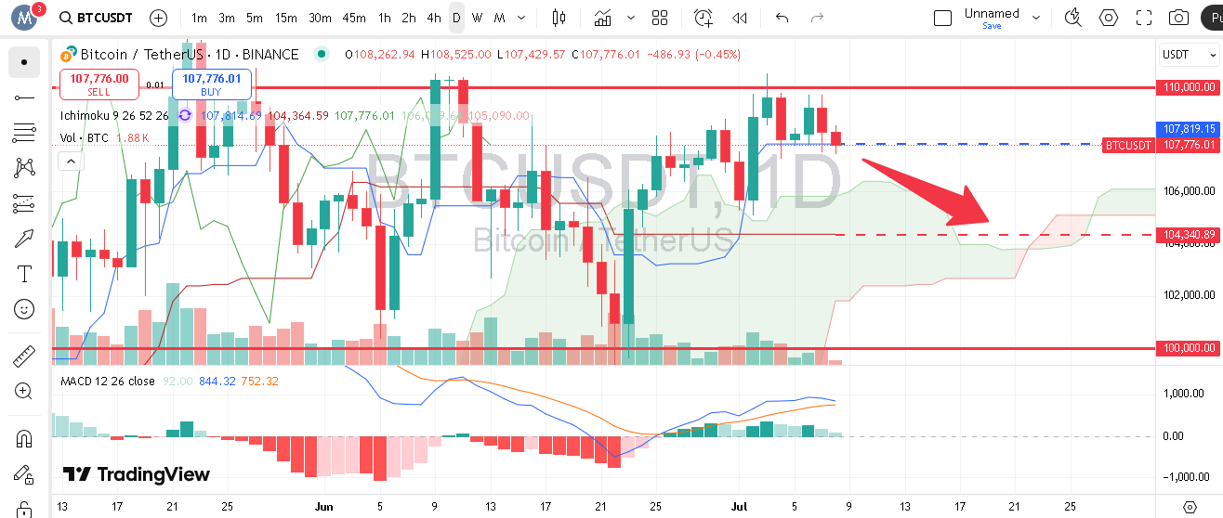Select the Fibonacci retracement tool
Image resolution: width=1223 pixels, height=518 pixels.
point(24,133)
